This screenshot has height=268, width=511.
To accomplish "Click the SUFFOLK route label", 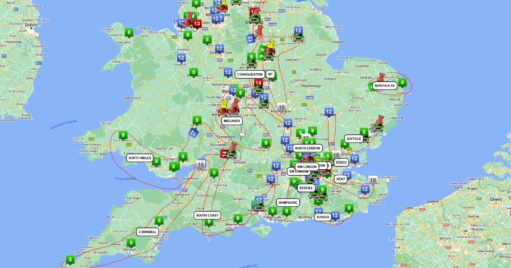I will coord(353,139).
